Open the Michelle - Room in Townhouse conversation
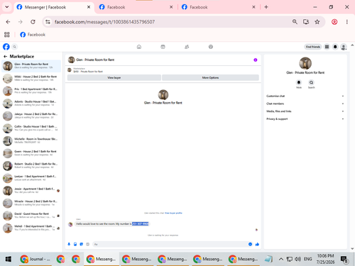Image resolution: width=355 pixels, height=266 pixels. 31,140
